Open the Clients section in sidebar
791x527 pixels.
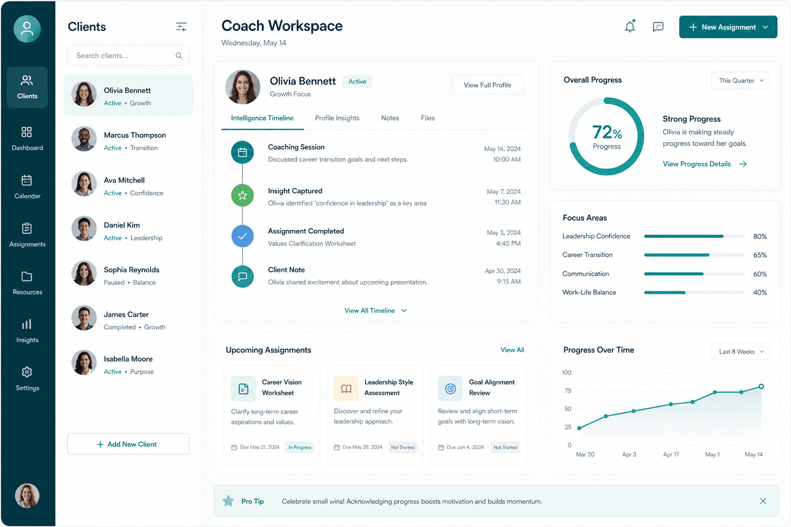point(27,87)
